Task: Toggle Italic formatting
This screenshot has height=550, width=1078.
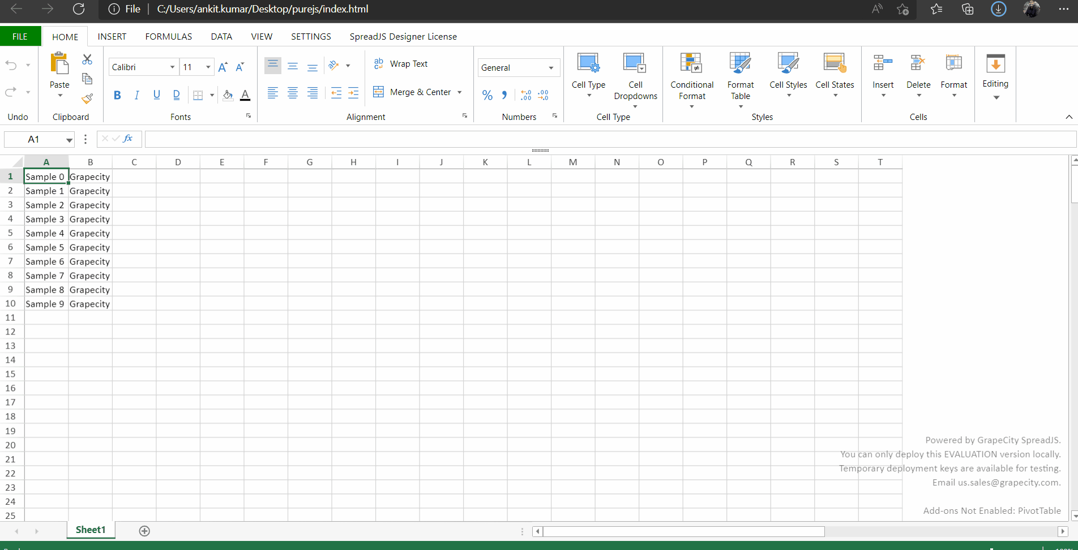Action: pyautogui.click(x=136, y=95)
